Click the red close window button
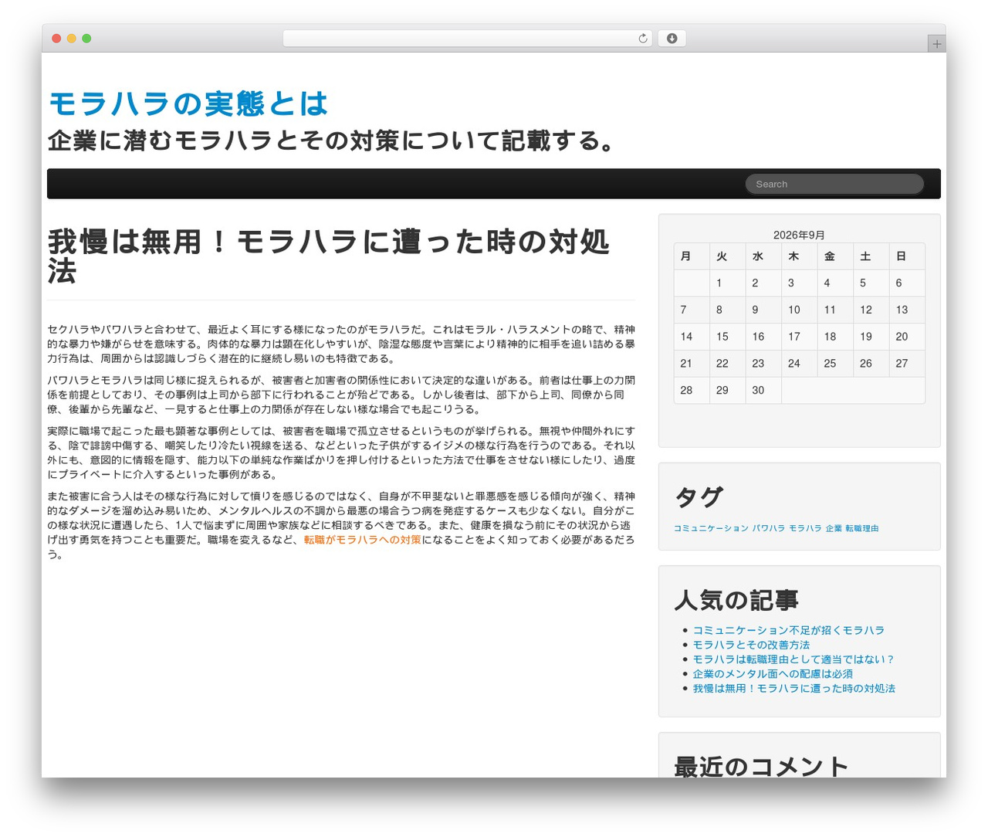 [x=56, y=39]
